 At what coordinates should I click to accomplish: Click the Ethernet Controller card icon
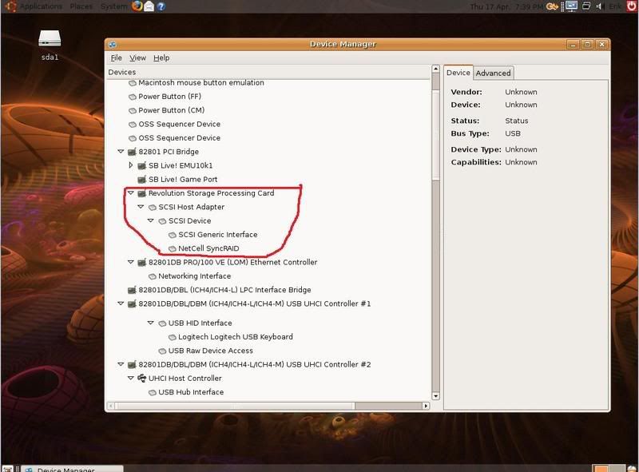click(x=142, y=263)
